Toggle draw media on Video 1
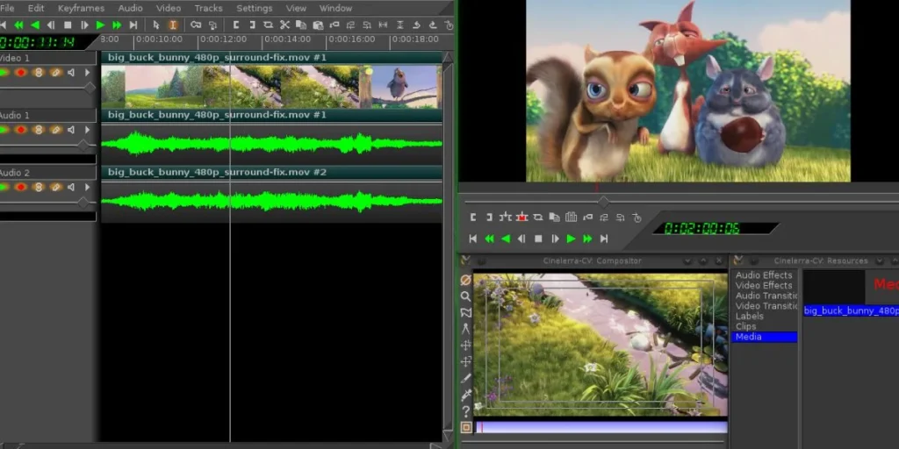 [55, 73]
